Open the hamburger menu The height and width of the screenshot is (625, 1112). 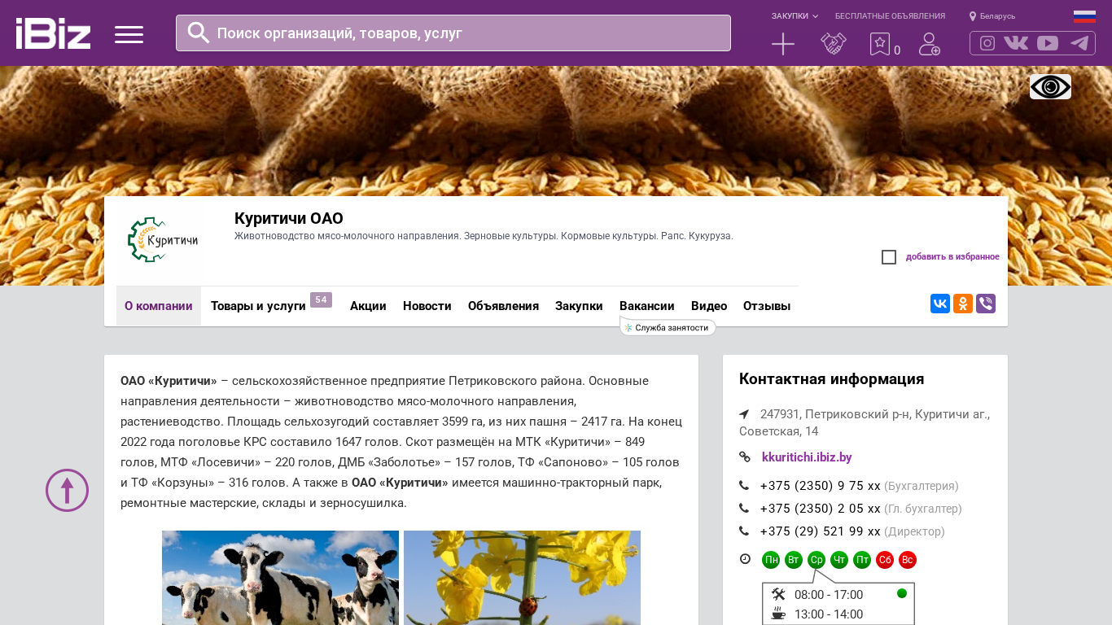(x=129, y=34)
